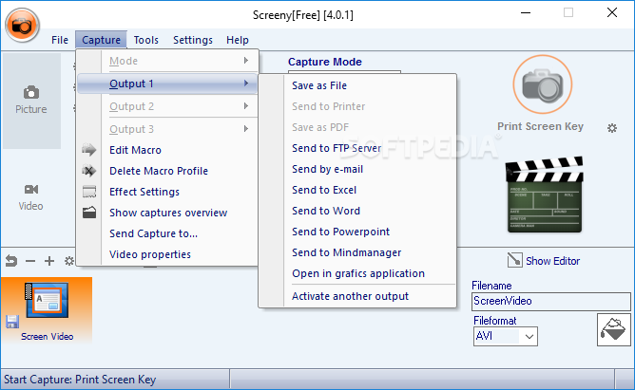Click the undo arrow icon in profile toolbar
The image size is (635, 390).
point(11,261)
